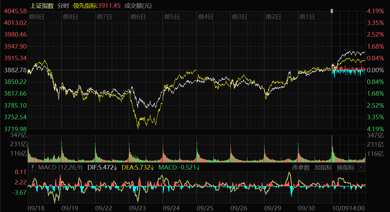
Task: Click the MACD help question mark icon
Action: pos(32,167)
